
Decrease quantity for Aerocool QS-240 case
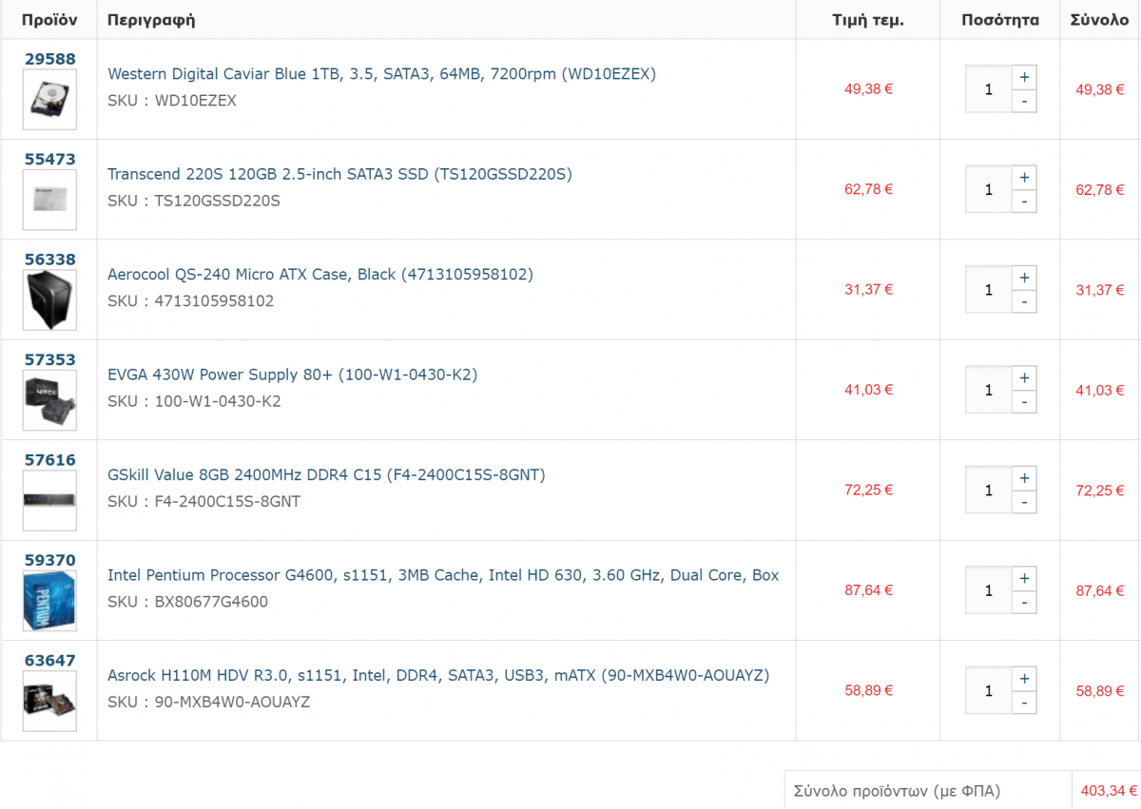1024,301
